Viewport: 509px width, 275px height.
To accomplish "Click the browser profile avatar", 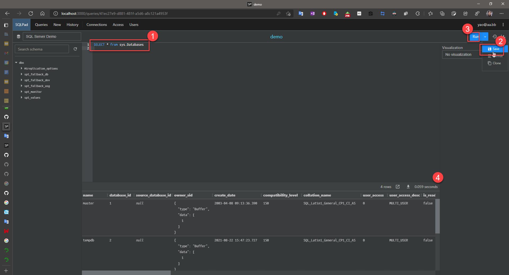I will pos(489,13).
